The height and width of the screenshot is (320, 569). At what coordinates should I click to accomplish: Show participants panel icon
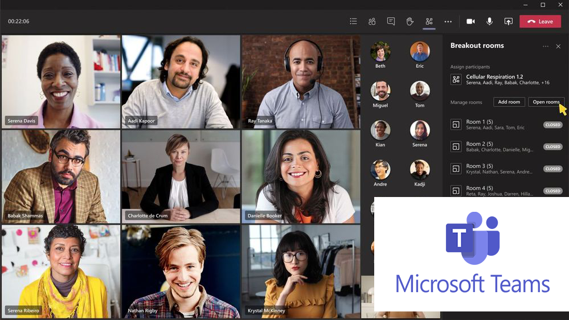pos(372,22)
